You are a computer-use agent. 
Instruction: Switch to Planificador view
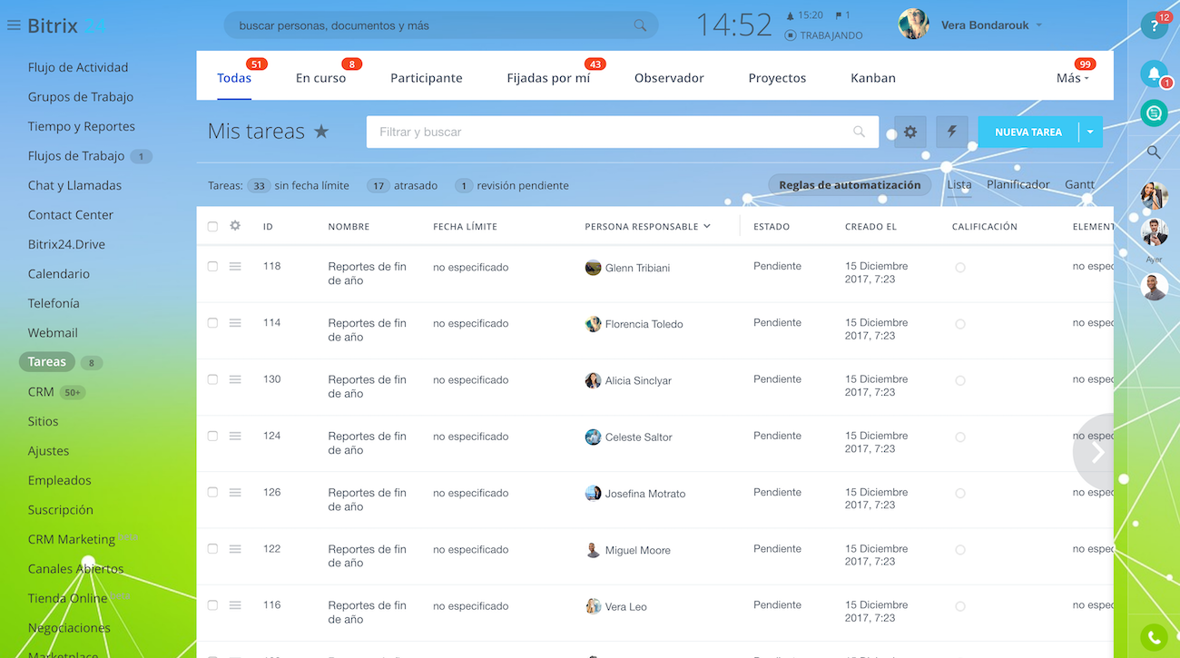[x=1018, y=184]
